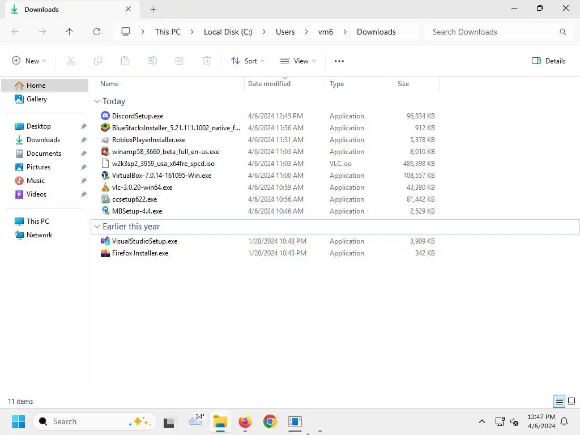
Task: Show hidden system tray icons
Action: (481, 421)
